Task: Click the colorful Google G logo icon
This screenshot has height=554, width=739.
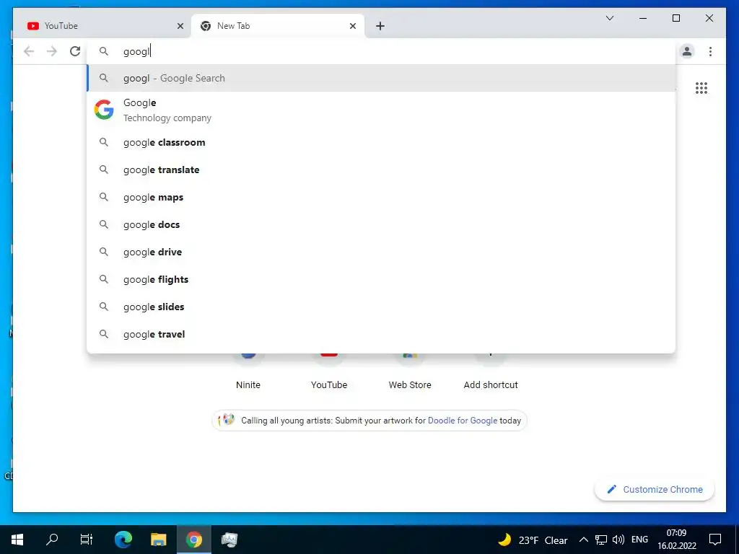Action: [104, 110]
